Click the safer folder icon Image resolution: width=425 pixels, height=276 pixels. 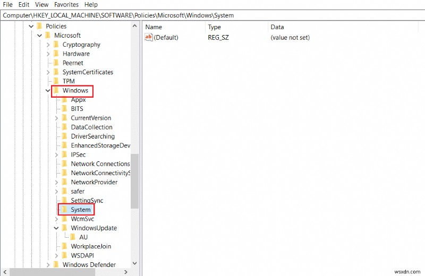(64, 191)
